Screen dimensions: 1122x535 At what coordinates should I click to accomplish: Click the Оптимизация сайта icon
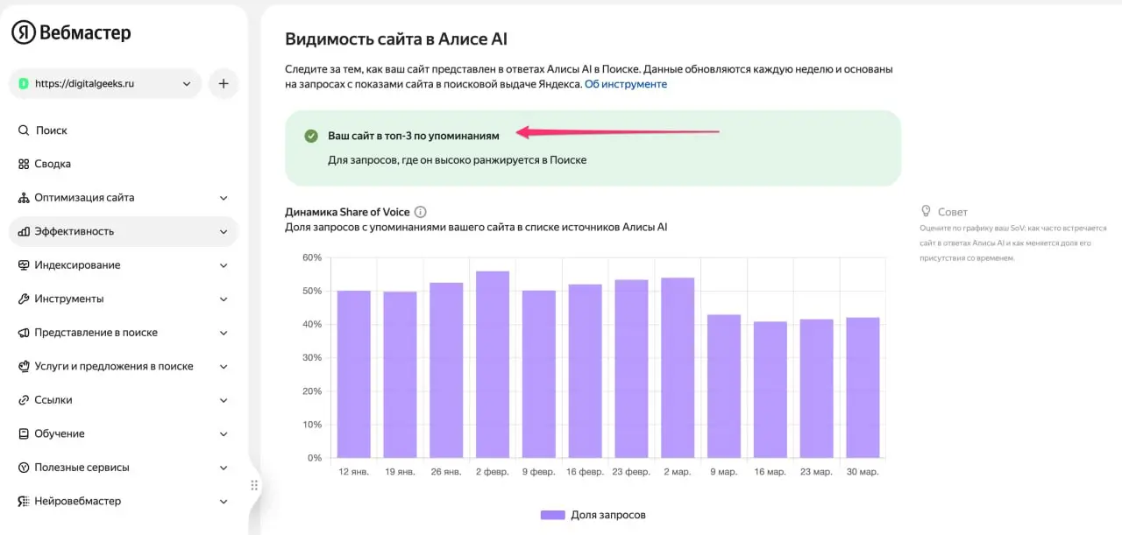(x=24, y=198)
